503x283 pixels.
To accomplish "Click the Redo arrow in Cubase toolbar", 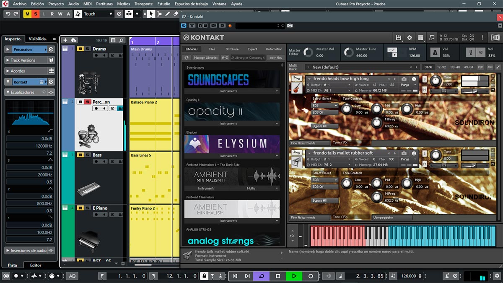I will (x=16, y=14).
